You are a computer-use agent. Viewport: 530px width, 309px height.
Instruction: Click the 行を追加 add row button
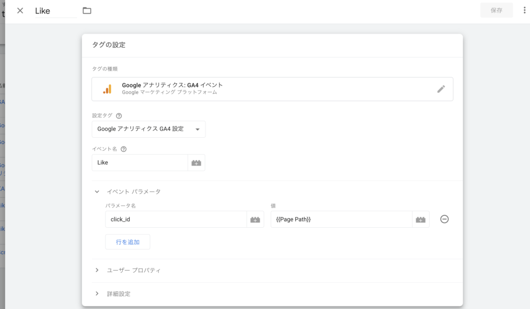[x=127, y=242]
